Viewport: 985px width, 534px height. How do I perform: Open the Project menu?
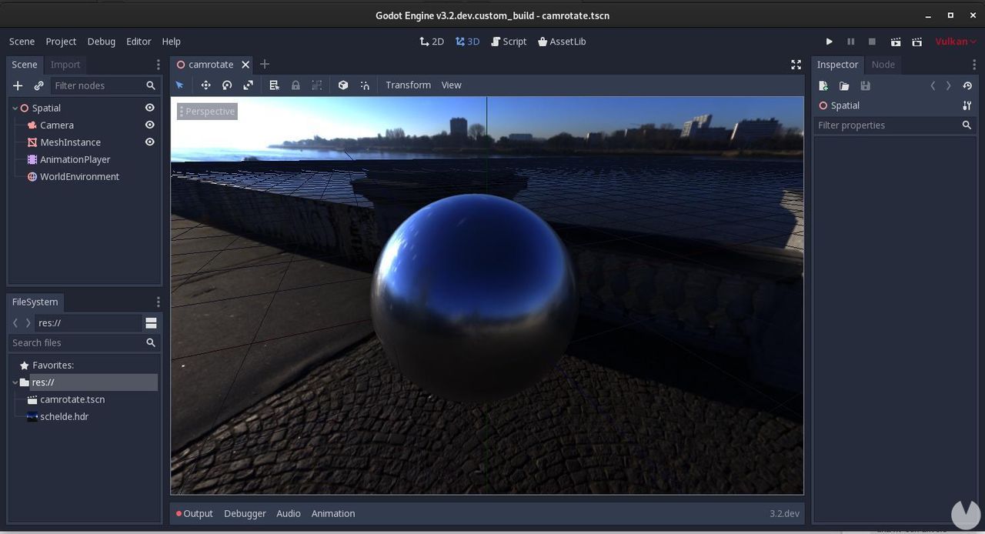tap(61, 42)
